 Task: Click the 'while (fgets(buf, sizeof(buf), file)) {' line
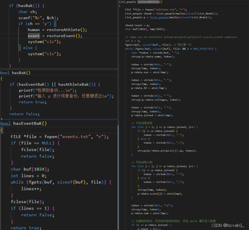pos(61,182)
